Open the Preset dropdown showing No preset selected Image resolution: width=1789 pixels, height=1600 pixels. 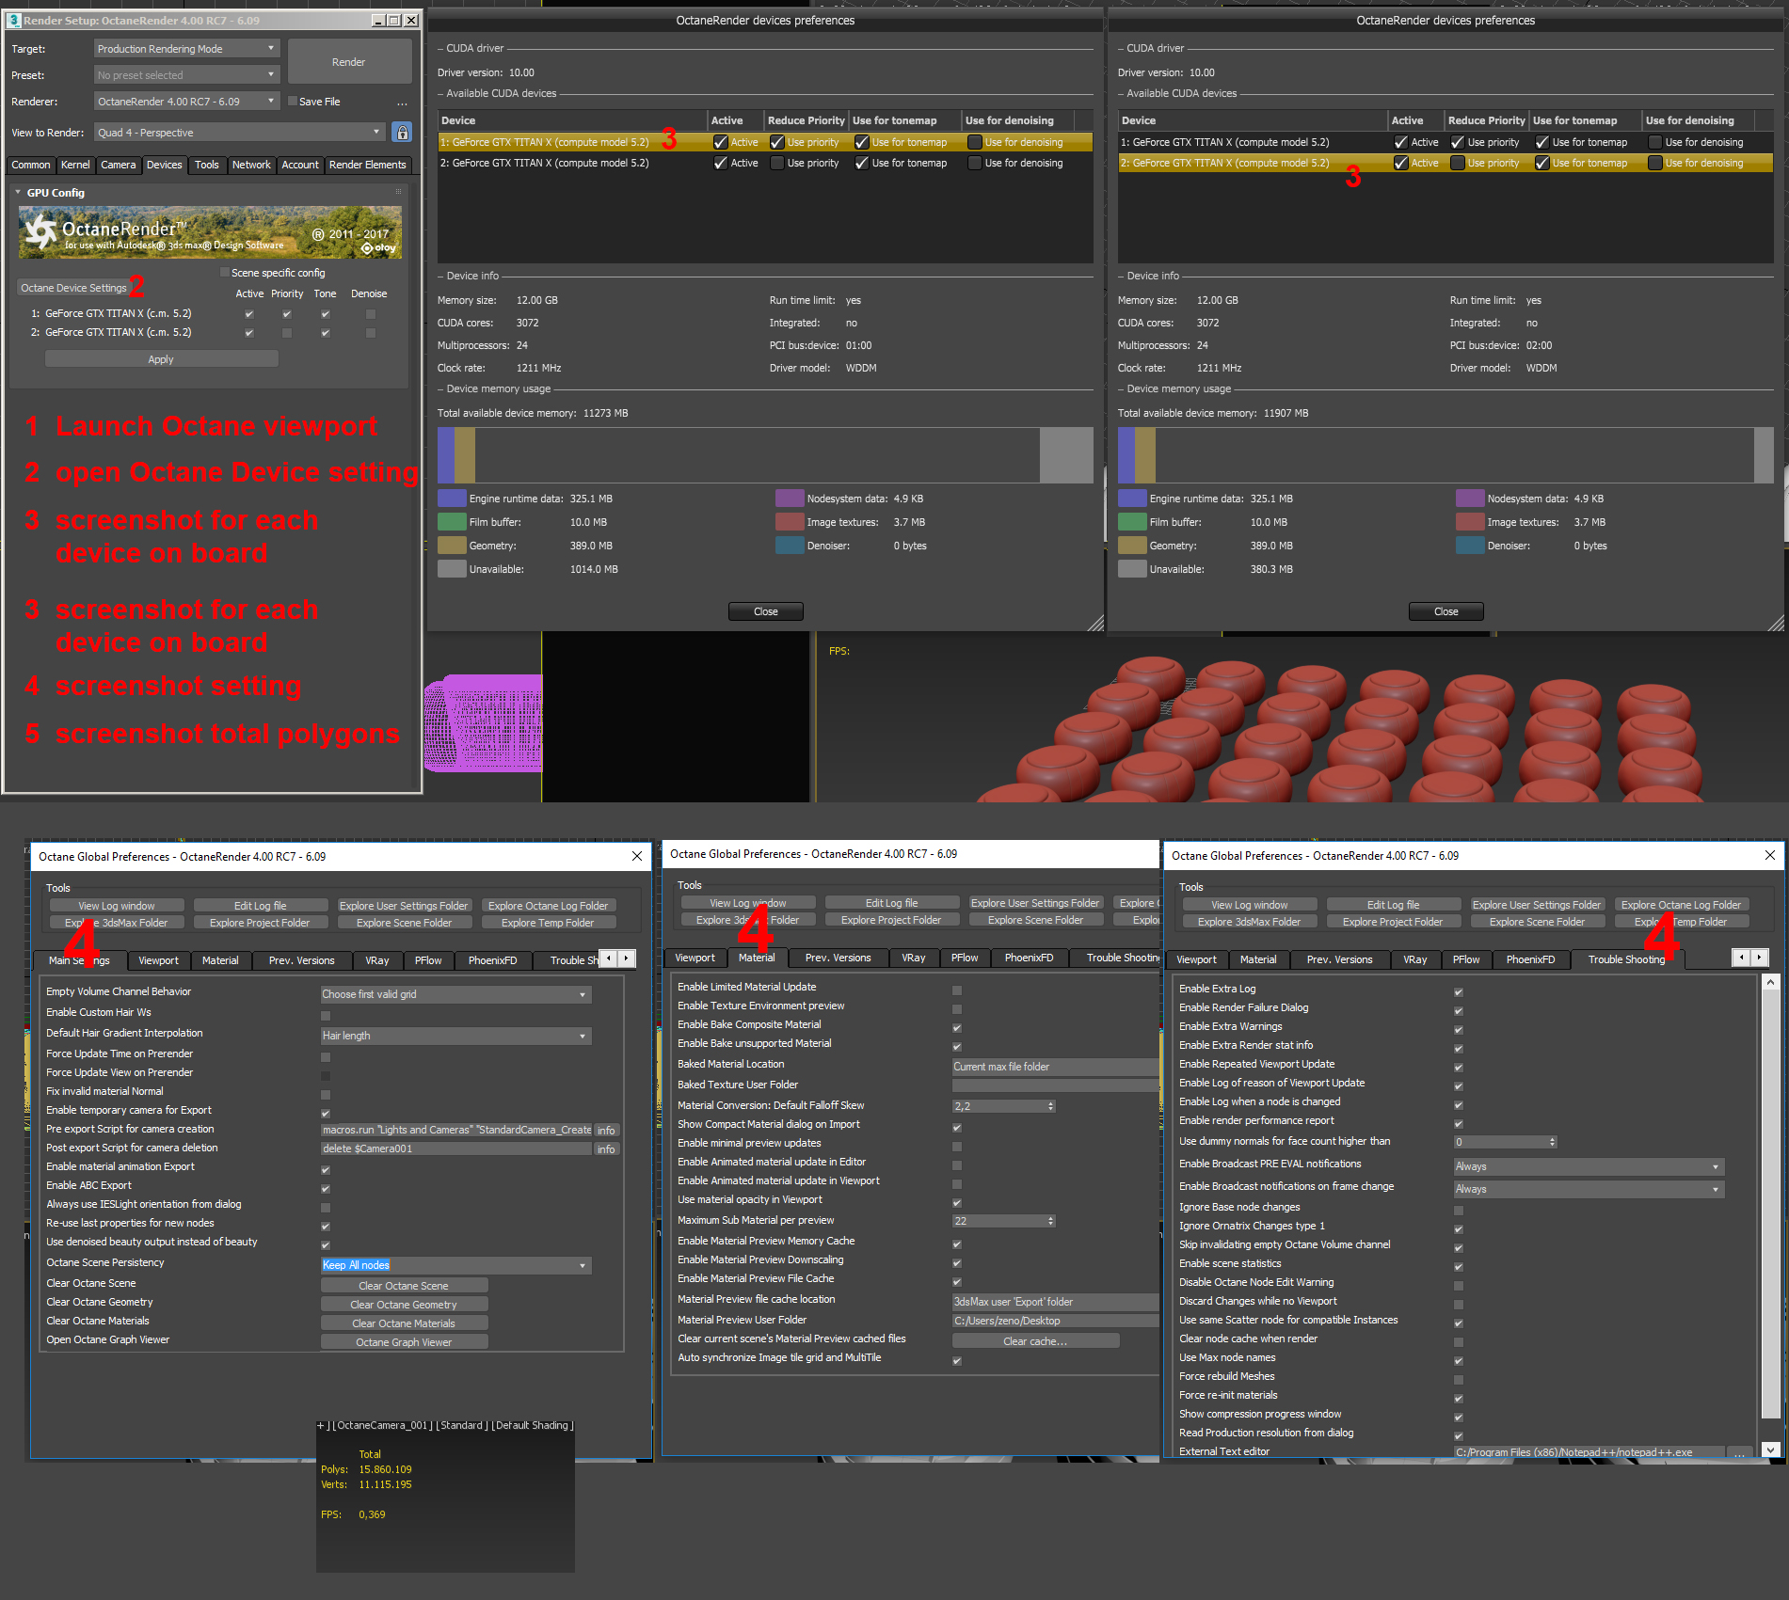[187, 75]
